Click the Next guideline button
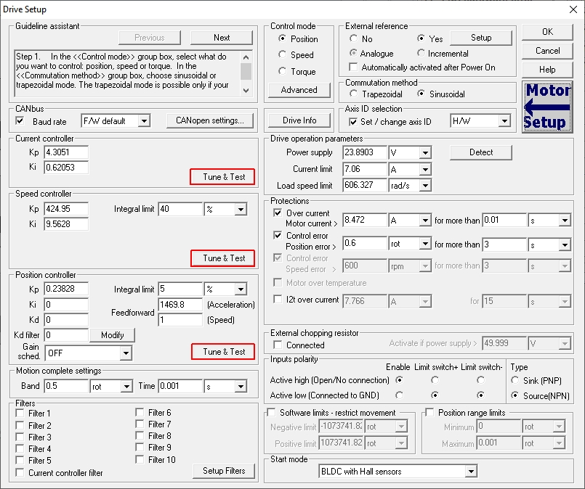Viewport: 585px width, 489px height. (222, 38)
